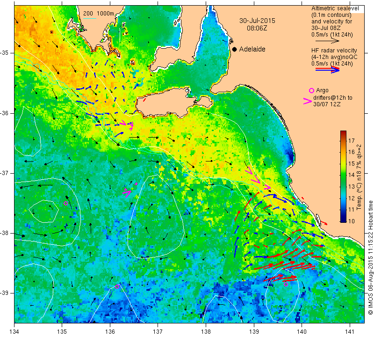Click the 08:06Z time label
Viewport: 374px width, 337px height.
(257, 28)
